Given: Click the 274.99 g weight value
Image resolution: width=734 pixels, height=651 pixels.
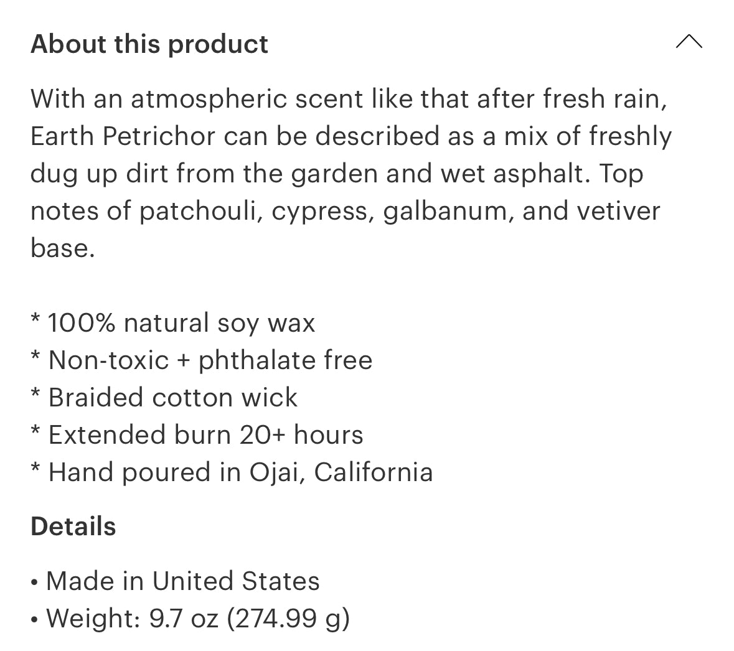Looking at the screenshot, I should point(288,619).
